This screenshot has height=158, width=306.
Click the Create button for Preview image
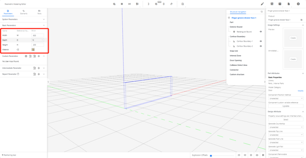[293, 38]
